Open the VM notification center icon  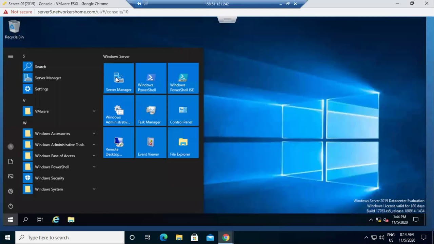click(416, 220)
